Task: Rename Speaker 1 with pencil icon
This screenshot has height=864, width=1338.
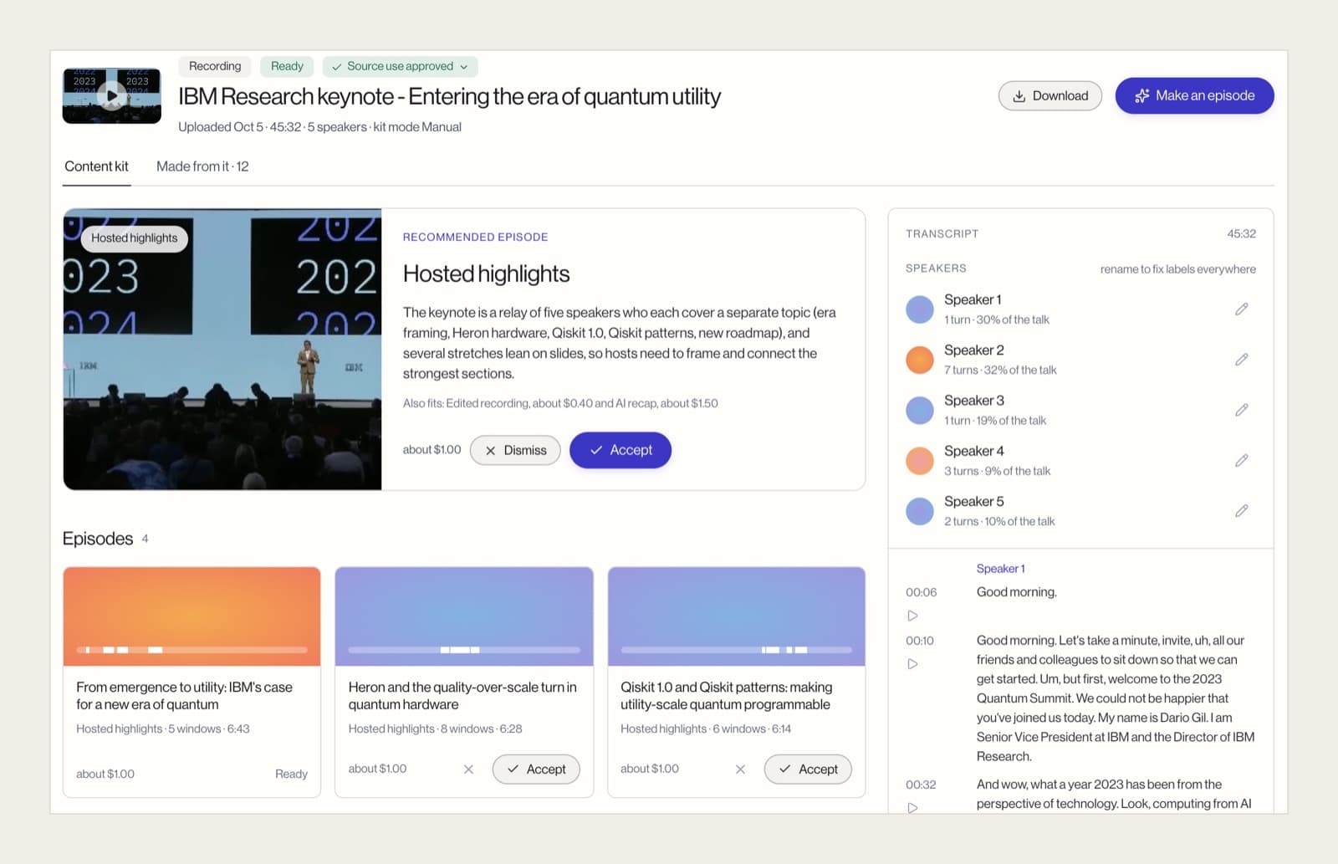Action: pyautogui.click(x=1242, y=309)
